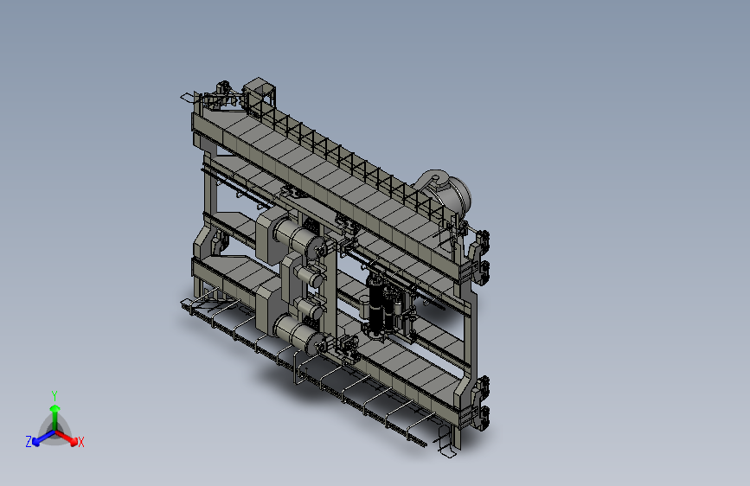The width and height of the screenshot is (750, 486).
Task: Select the lowest large hoist drum on the trolley
Action: coord(299,335)
